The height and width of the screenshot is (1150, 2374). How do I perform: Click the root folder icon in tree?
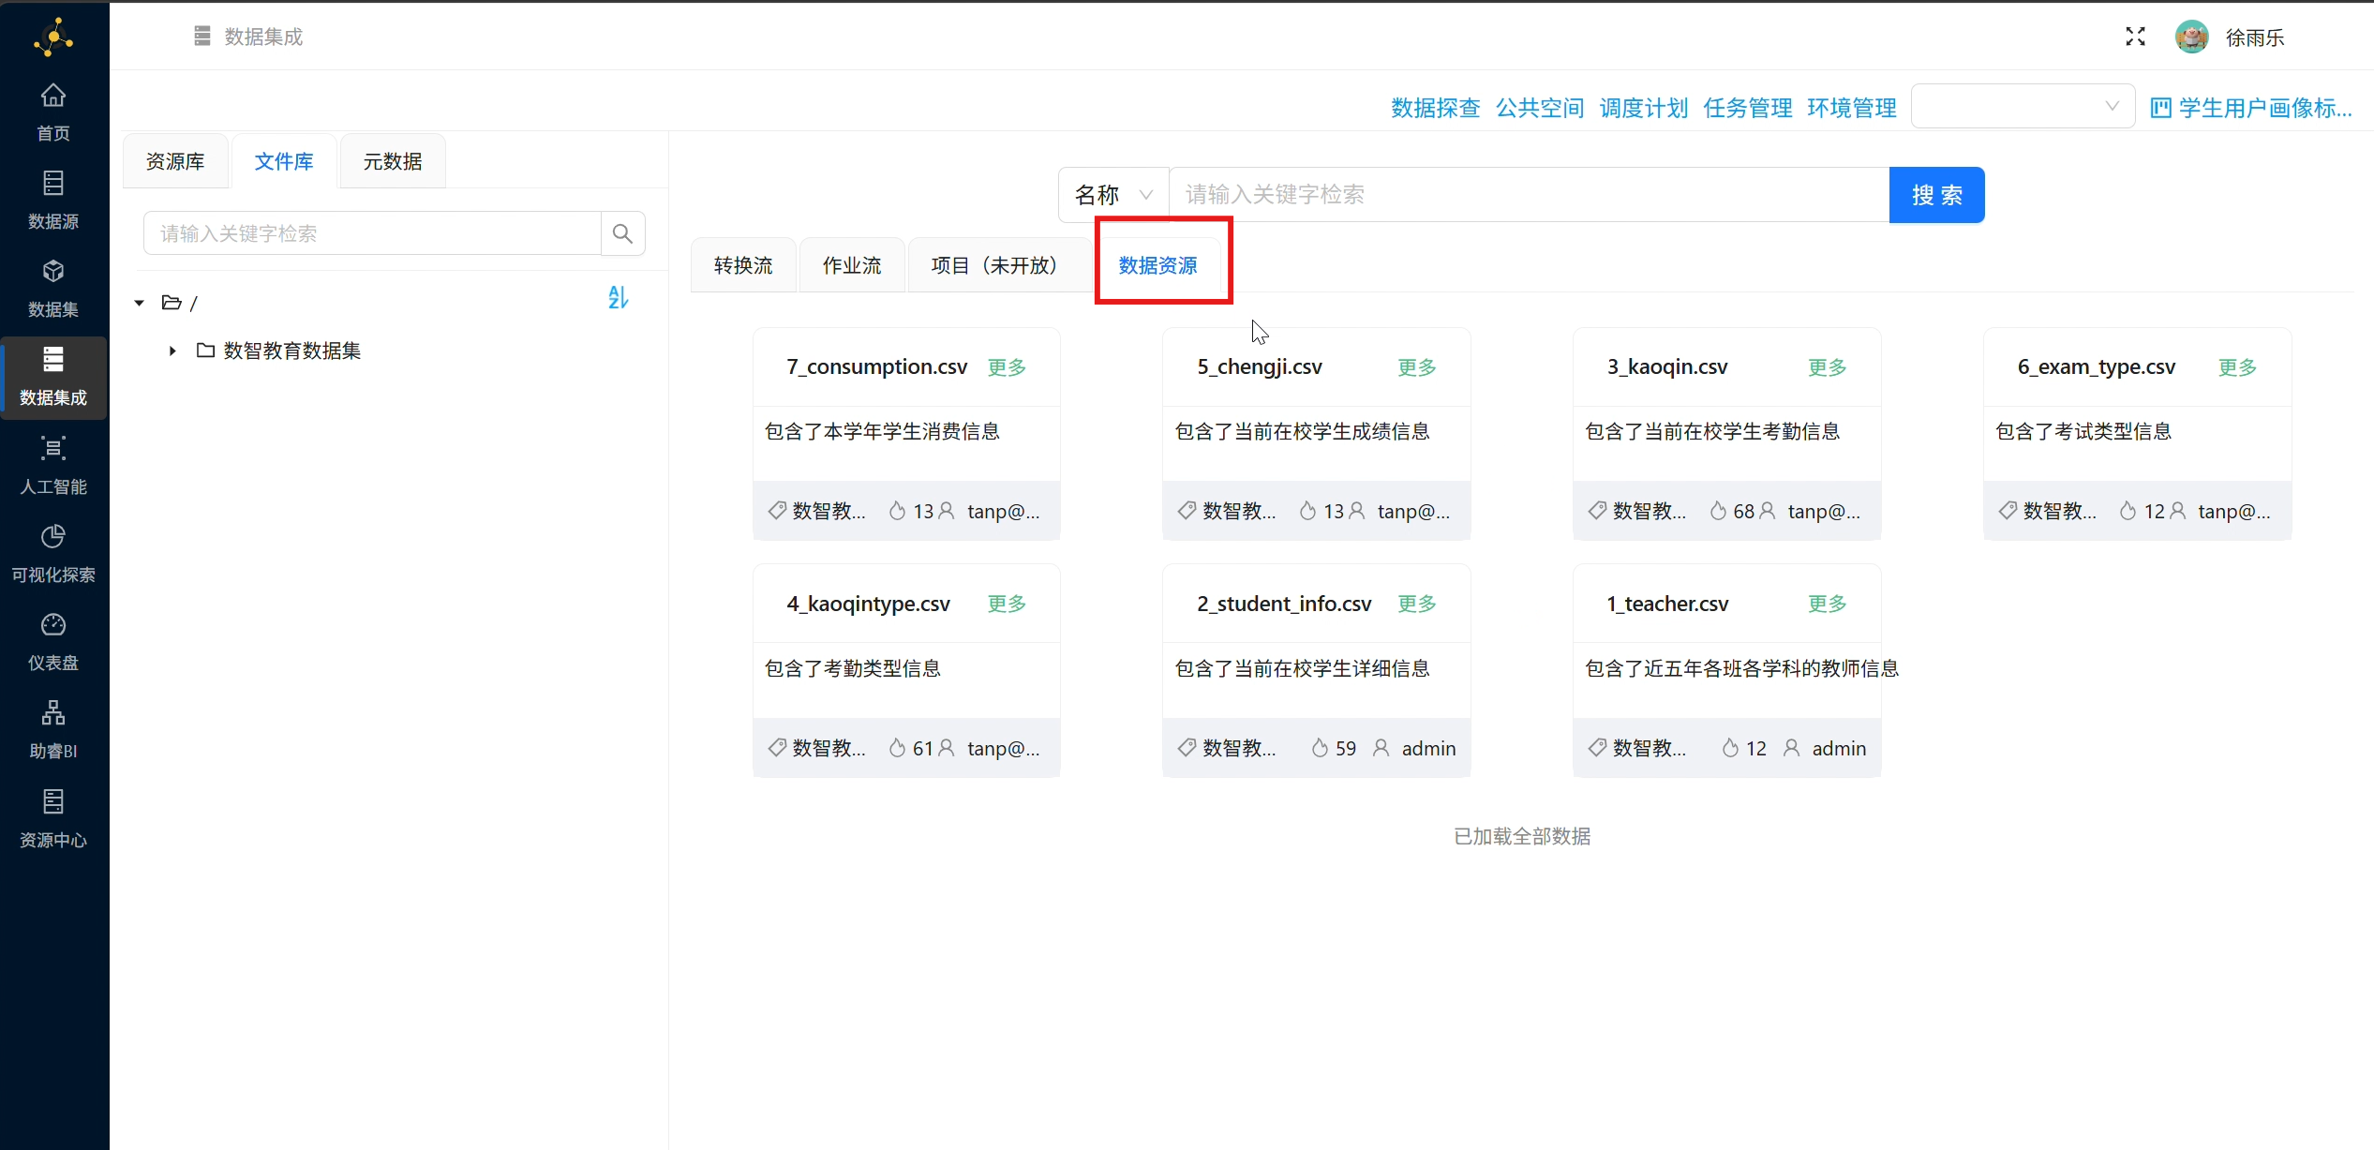pyautogui.click(x=172, y=302)
